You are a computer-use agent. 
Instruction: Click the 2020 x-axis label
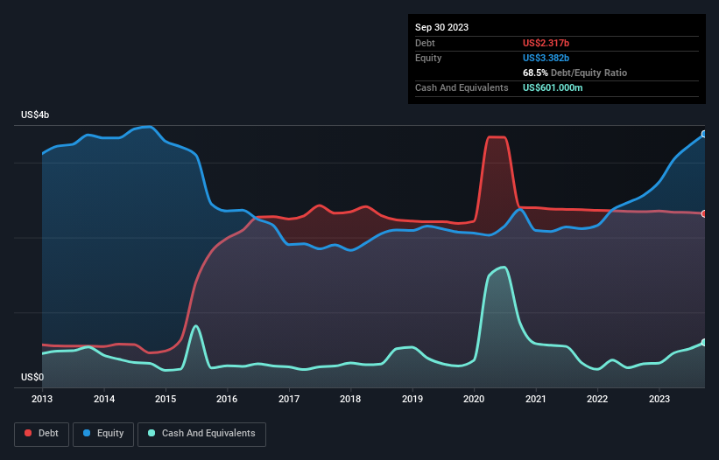(x=474, y=399)
